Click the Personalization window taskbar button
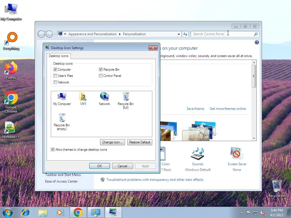Screen dimensions: 291x218 pyautogui.click(x=113, y=212)
